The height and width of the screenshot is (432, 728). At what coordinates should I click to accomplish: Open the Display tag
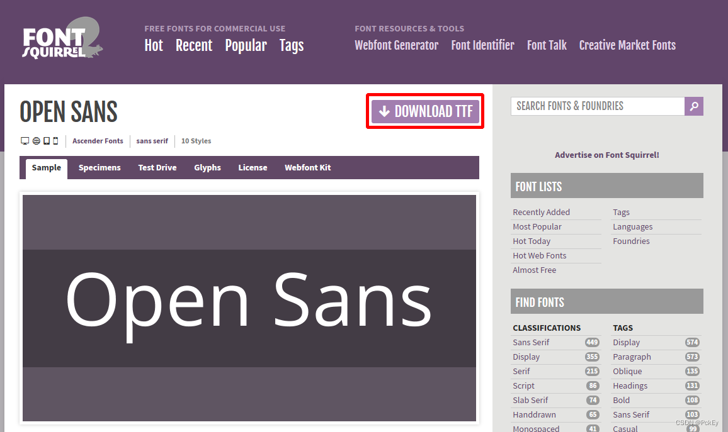click(x=627, y=343)
